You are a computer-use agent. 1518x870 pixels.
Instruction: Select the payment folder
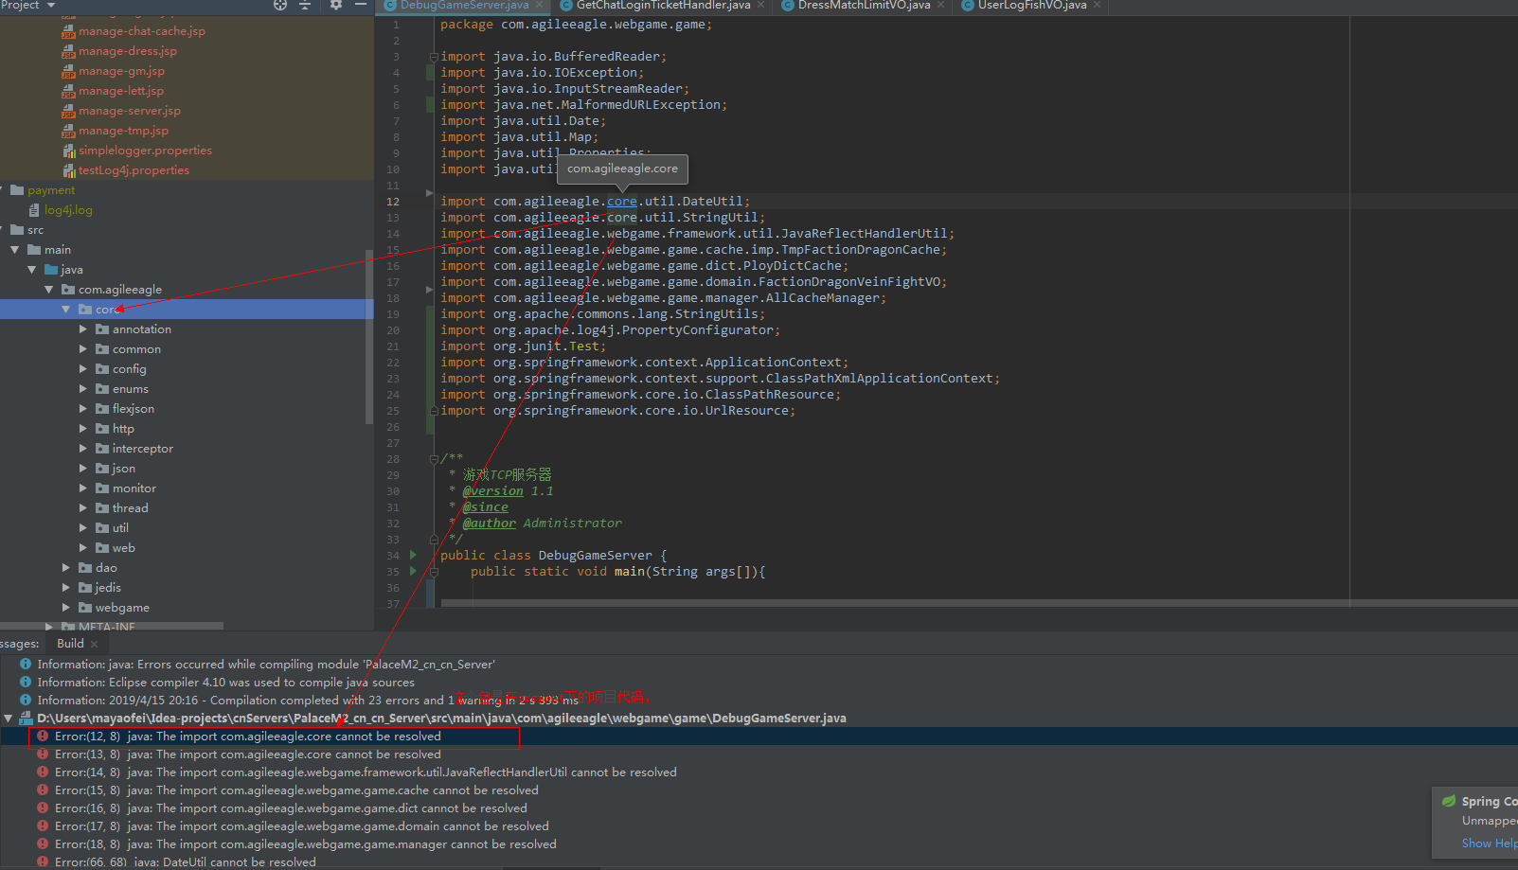pyautogui.click(x=51, y=190)
